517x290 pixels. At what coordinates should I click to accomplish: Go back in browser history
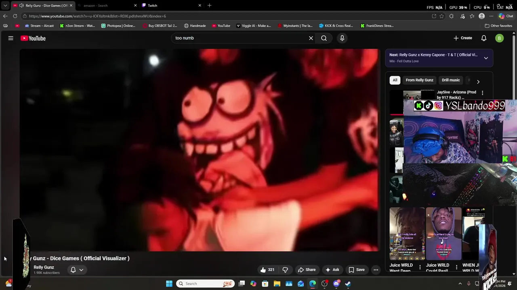[x=5, y=16]
